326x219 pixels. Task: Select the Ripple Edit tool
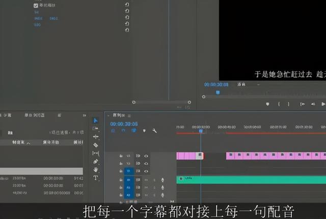point(95,137)
